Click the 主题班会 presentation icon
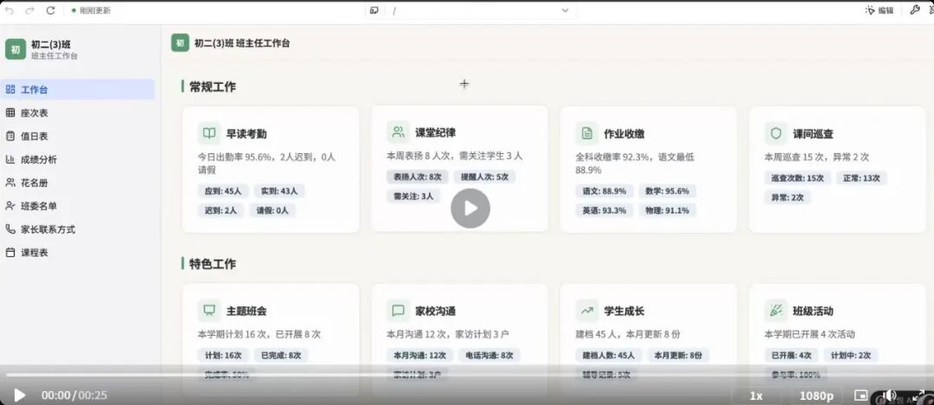Viewport: 934px width, 405px height. tap(209, 311)
